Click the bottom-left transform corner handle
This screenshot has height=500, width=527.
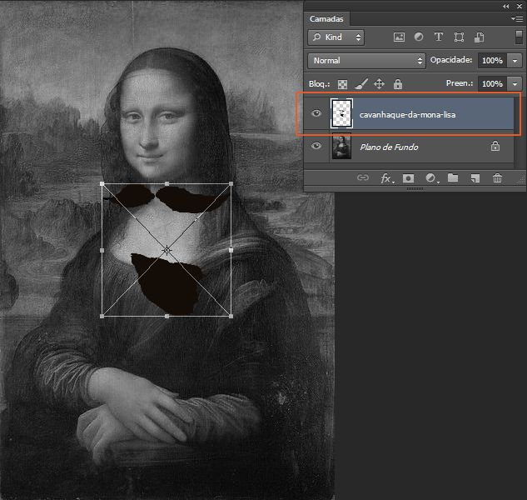[x=102, y=316]
